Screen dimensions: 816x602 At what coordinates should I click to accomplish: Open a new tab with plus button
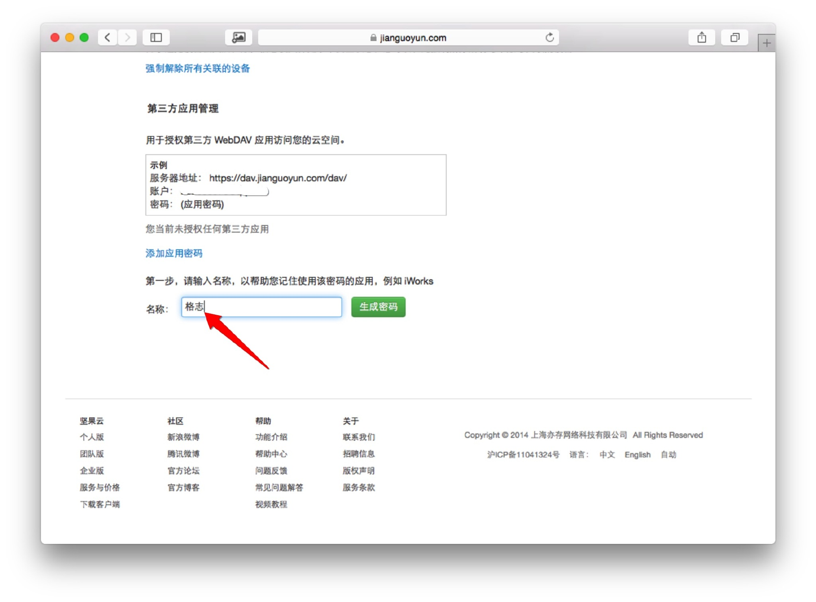coord(766,43)
